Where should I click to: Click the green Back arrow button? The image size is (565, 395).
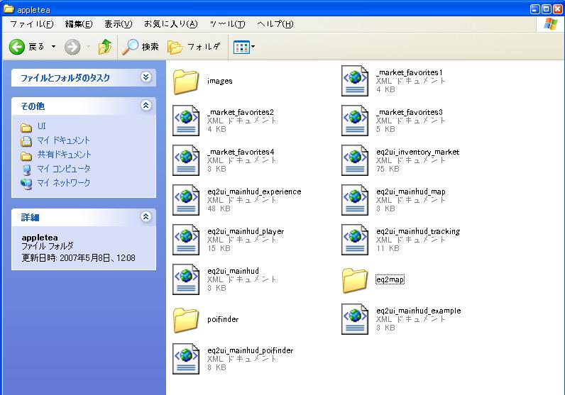[18, 47]
